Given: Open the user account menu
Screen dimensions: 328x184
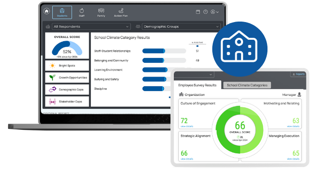Looking at the screenshot, I should (215, 12).
